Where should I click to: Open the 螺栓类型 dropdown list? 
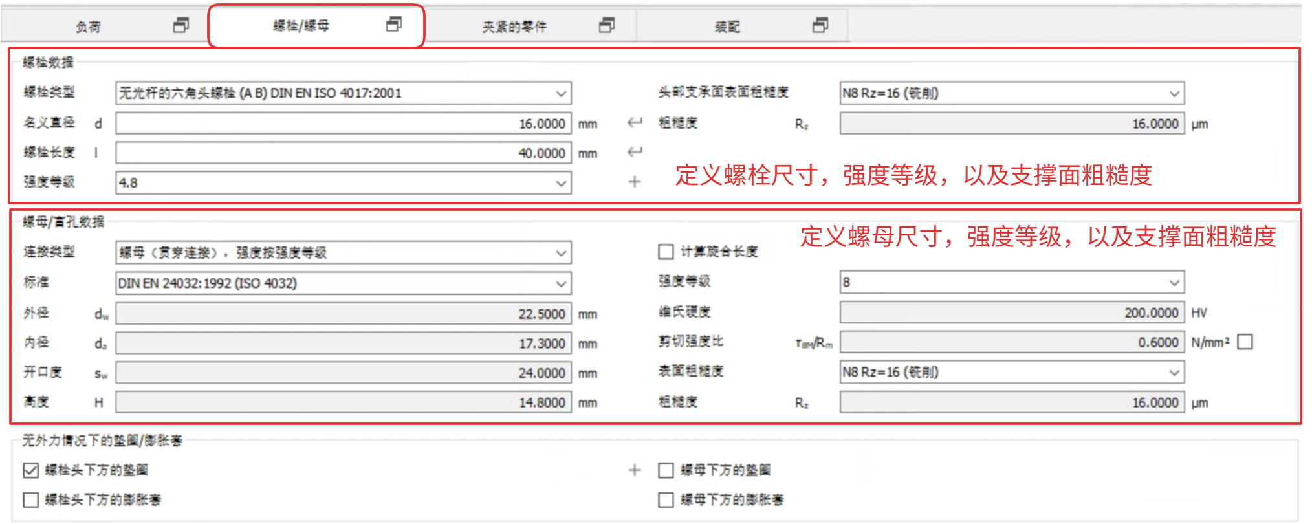click(560, 93)
